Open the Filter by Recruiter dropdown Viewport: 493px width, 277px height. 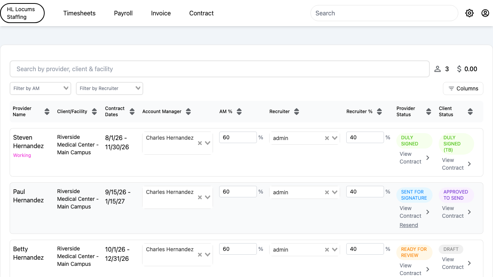109,88
